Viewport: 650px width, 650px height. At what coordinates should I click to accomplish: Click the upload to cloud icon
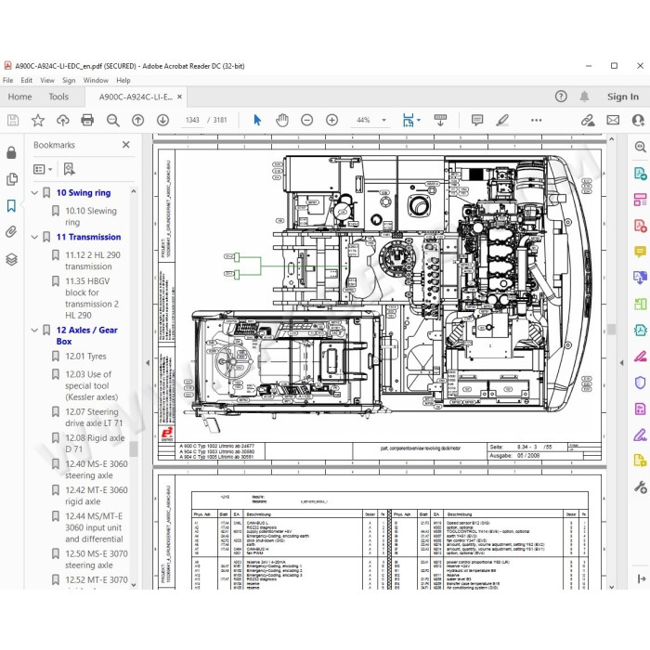(62, 120)
